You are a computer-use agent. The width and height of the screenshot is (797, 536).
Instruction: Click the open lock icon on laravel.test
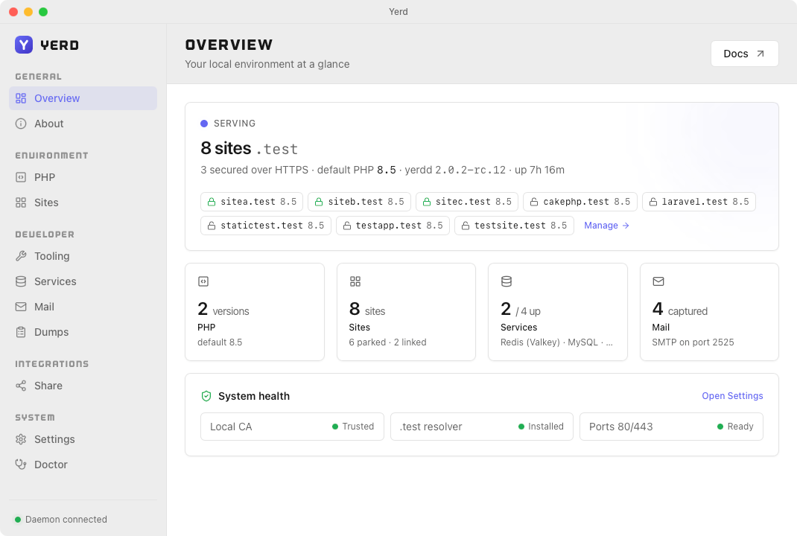point(653,202)
